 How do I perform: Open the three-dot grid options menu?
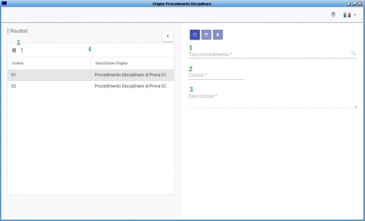22,50
